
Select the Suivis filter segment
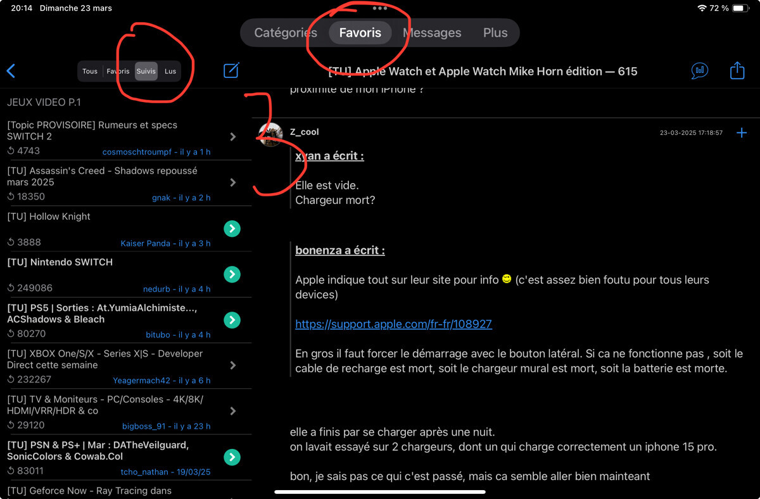pos(146,71)
